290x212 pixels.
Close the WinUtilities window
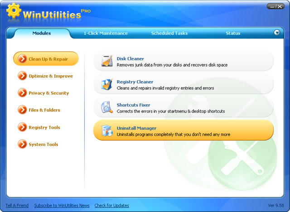click(280, 6)
